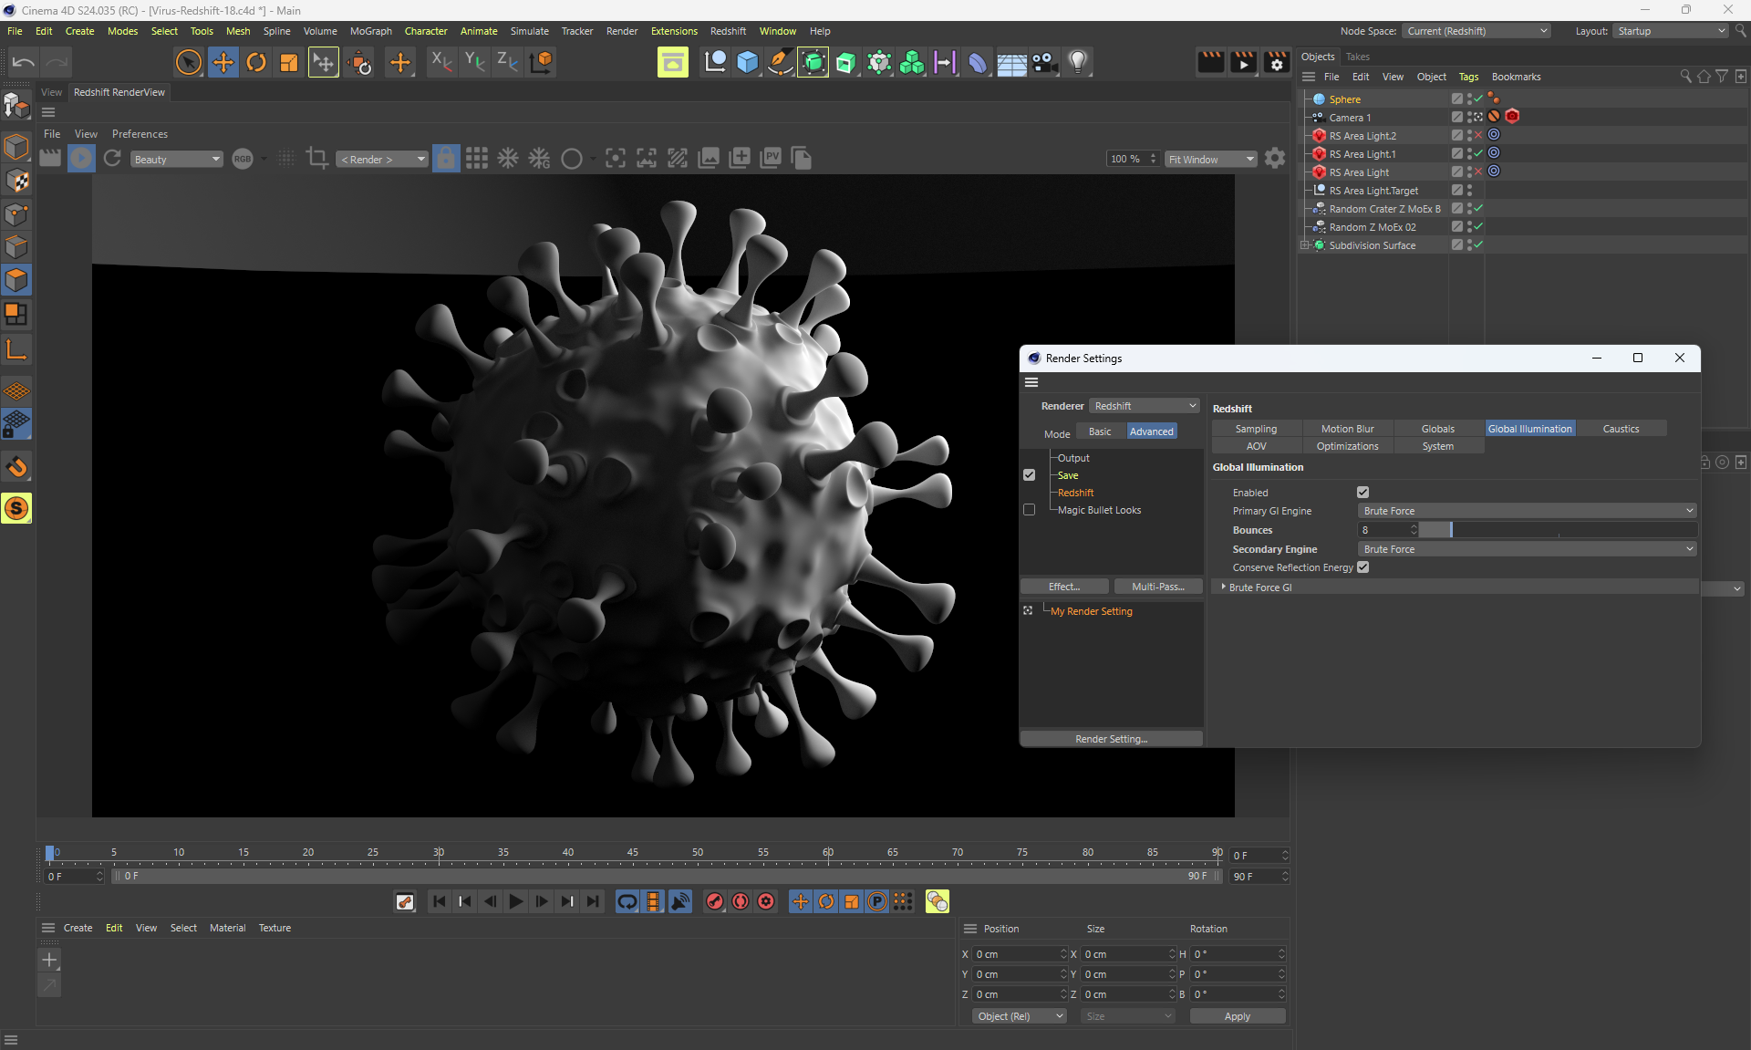1751x1050 pixels.
Task: Open the Renderer dropdown set to Redshift
Action: coord(1145,406)
